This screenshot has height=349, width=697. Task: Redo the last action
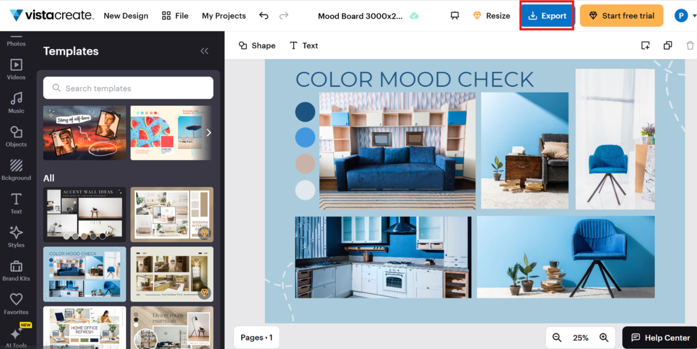click(x=284, y=16)
